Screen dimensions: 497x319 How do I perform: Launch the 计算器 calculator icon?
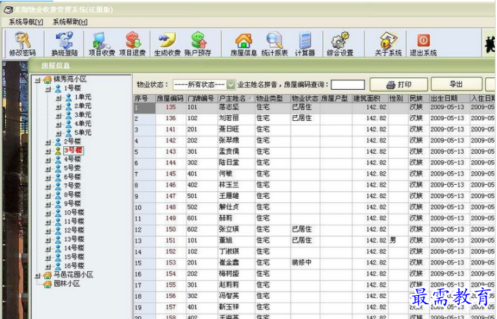click(x=305, y=44)
